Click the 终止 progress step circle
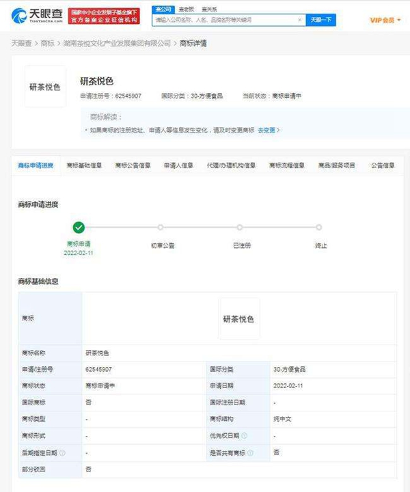This screenshot has height=492, width=410. click(318, 227)
